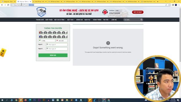
Task: Open Chrome tab search chevron
Action: [166, 1]
